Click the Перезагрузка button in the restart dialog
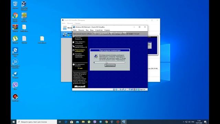The image size is (220, 124). click(110, 65)
